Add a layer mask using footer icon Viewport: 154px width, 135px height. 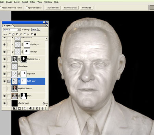tap(20, 108)
